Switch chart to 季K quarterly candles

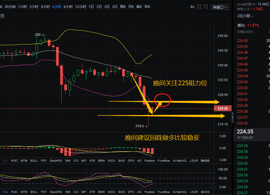tap(139, 7)
